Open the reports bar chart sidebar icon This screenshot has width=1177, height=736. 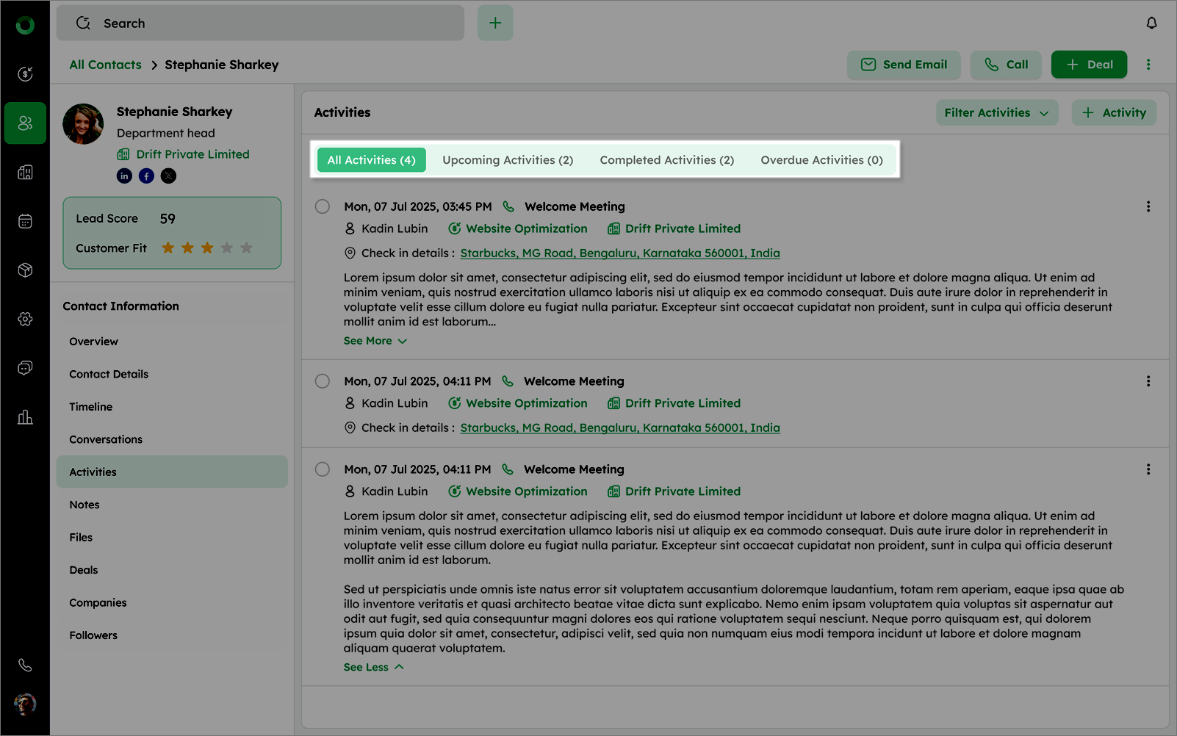pyautogui.click(x=25, y=417)
